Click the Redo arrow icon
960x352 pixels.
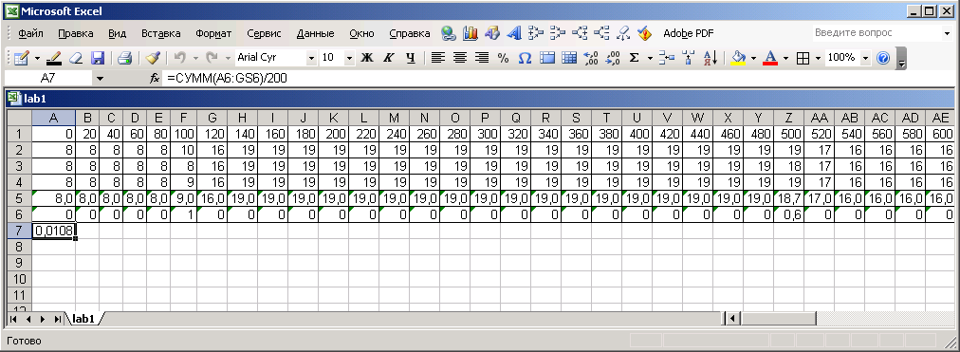[212, 58]
